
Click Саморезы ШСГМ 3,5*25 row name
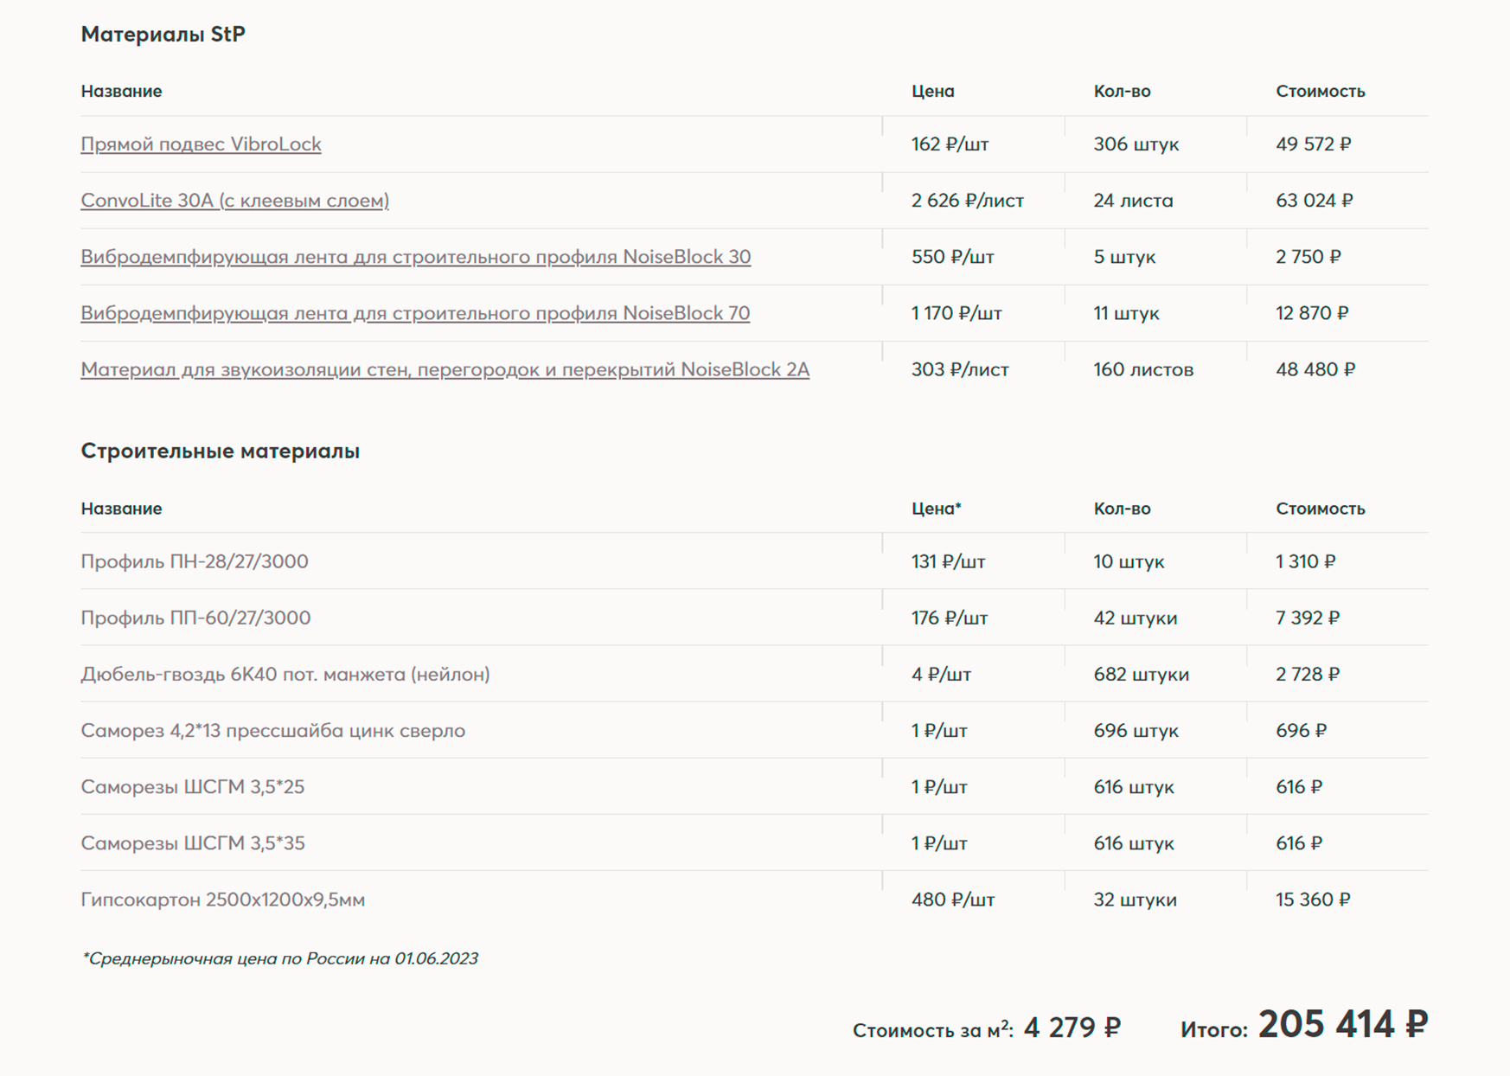[x=193, y=787]
